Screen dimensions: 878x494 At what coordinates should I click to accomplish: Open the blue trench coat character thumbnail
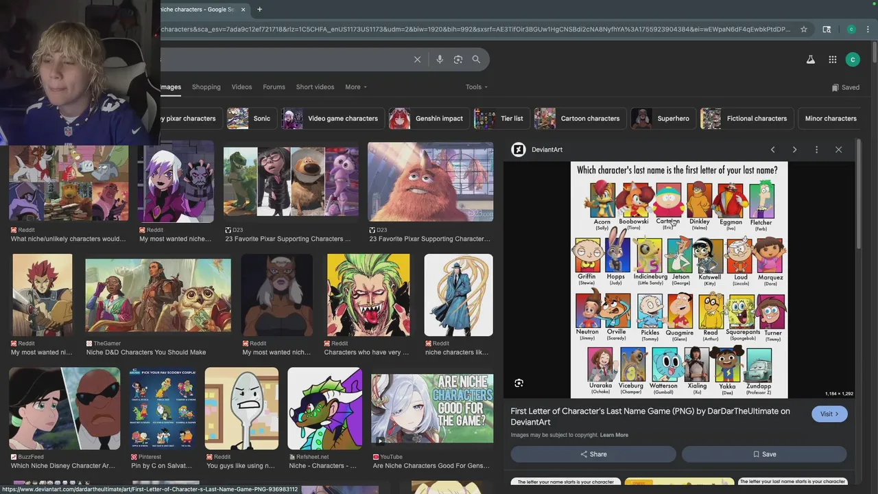[x=458, y=295]
